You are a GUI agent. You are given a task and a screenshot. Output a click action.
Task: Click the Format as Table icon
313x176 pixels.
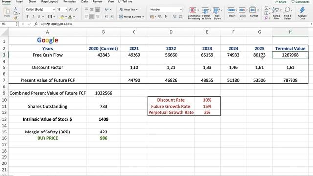click(205, 10)
